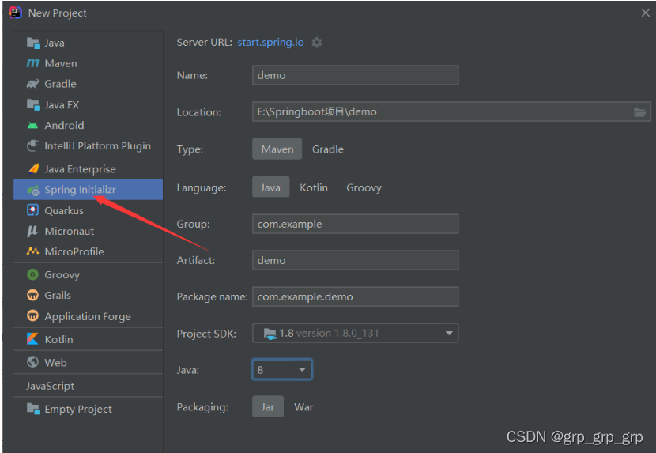Click the Quarkus icon in sidebar
Viewport: 656px width, 453px height.
coord(32,210)
